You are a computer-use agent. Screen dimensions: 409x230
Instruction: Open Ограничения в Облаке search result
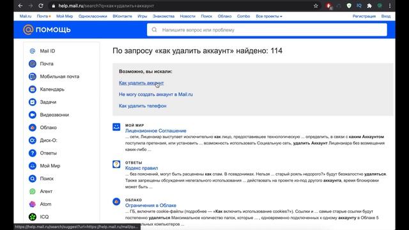pos(151,205)
